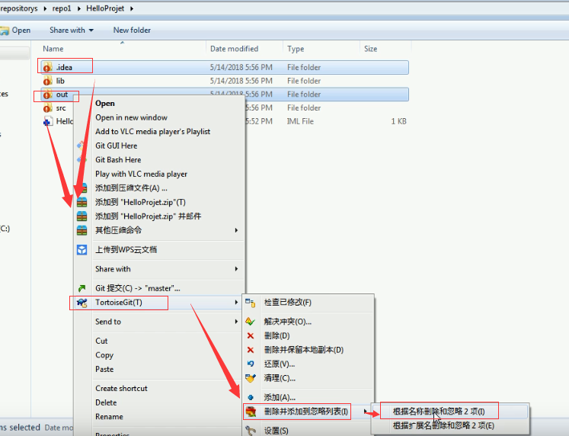Click the IML File type cell
The height and width of the screenshot is (436, 569).
(300, 121)
